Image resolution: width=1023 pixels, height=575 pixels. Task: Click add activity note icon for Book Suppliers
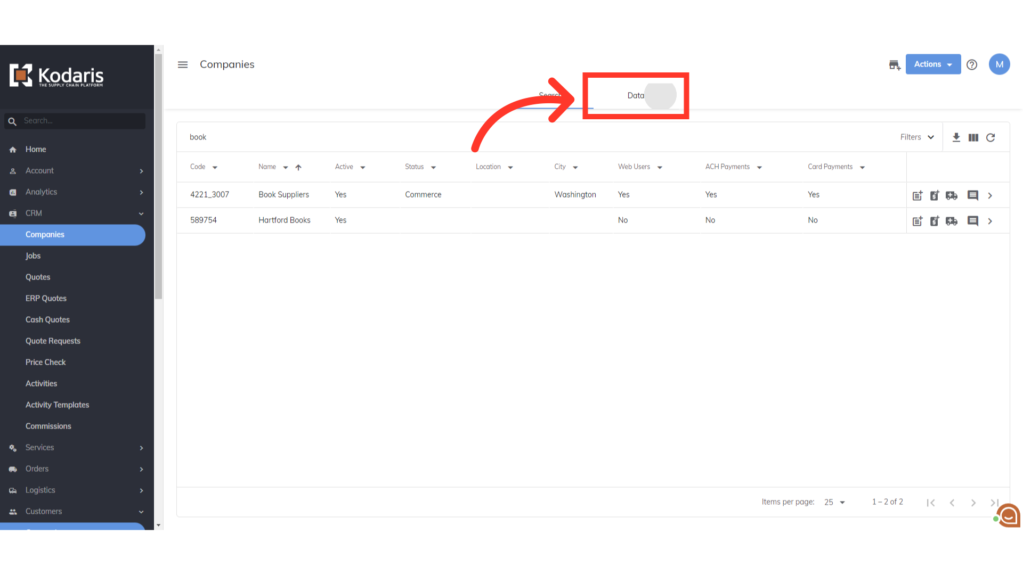918,195
